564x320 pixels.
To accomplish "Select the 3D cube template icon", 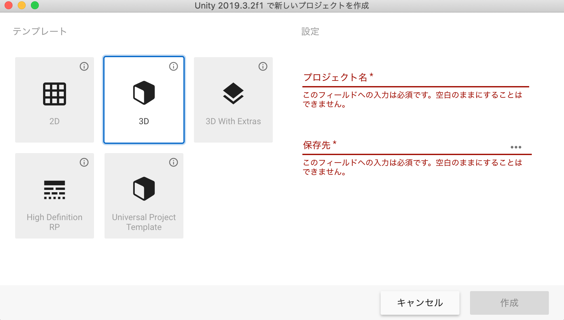I will [x=144, y=93].
